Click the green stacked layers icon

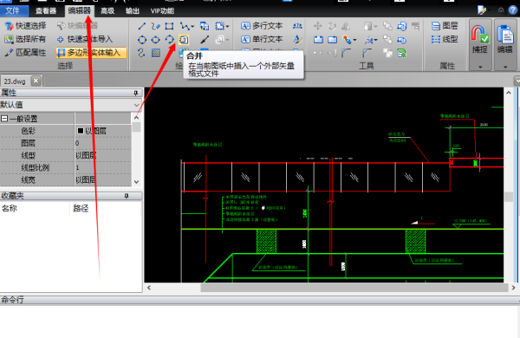point(401,53)
